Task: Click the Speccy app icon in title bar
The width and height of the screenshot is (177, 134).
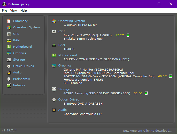Action: point(4,4)
